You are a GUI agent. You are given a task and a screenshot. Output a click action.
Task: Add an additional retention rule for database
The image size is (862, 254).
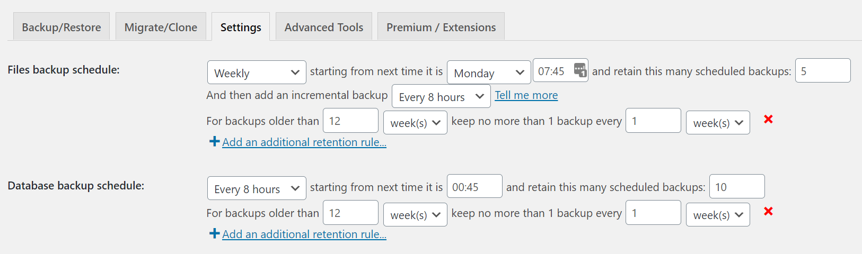pyautogui.click(x=304, y=234)
